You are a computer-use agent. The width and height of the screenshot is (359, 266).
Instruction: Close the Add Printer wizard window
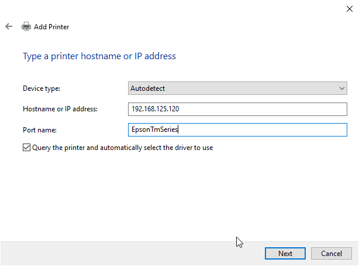click(350, 9)
